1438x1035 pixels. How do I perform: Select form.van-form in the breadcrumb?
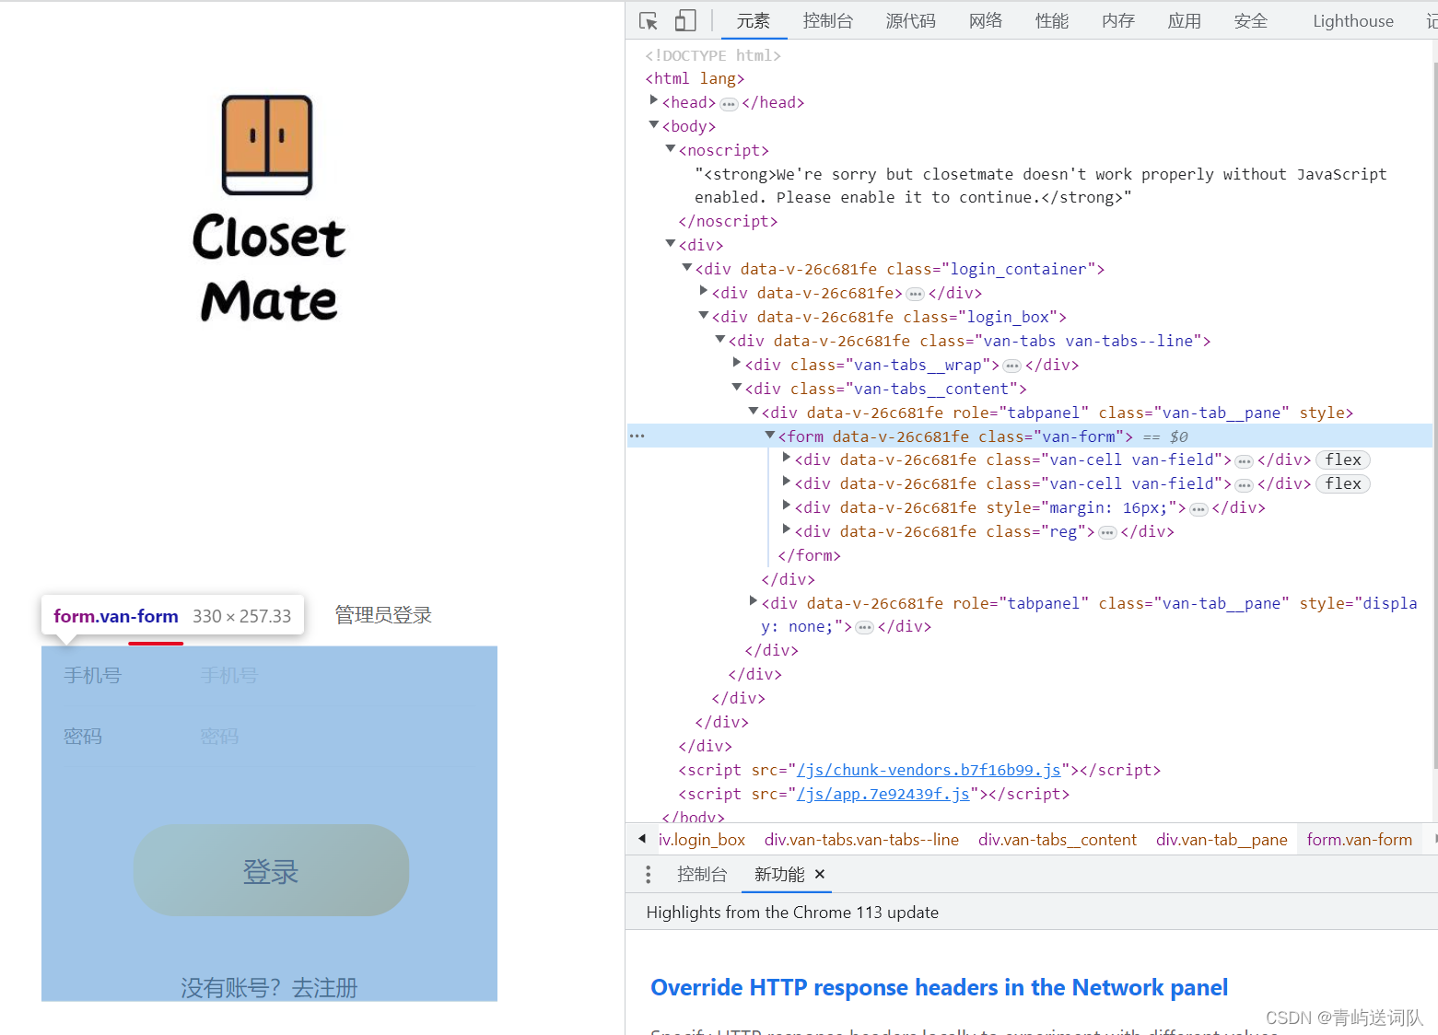click(x=1359, y=840)
